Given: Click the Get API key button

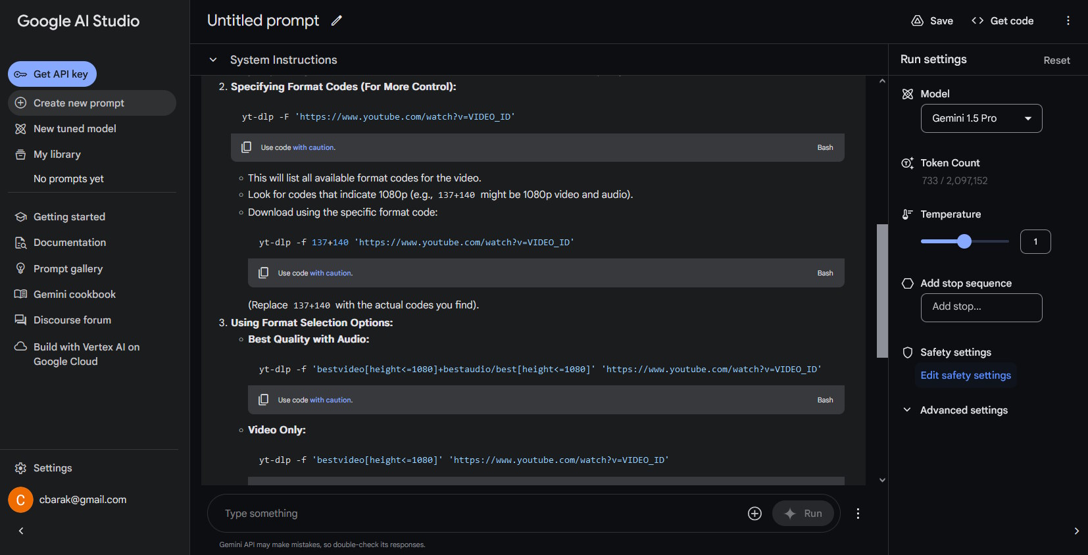Looking at the screenshot, I should [x=52, y=74].
